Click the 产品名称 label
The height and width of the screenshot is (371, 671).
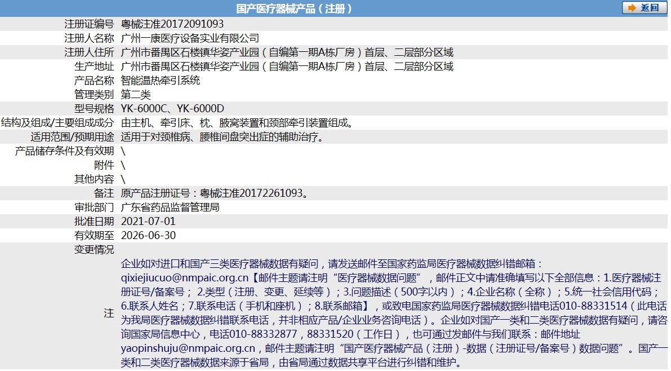pos(94,81)
